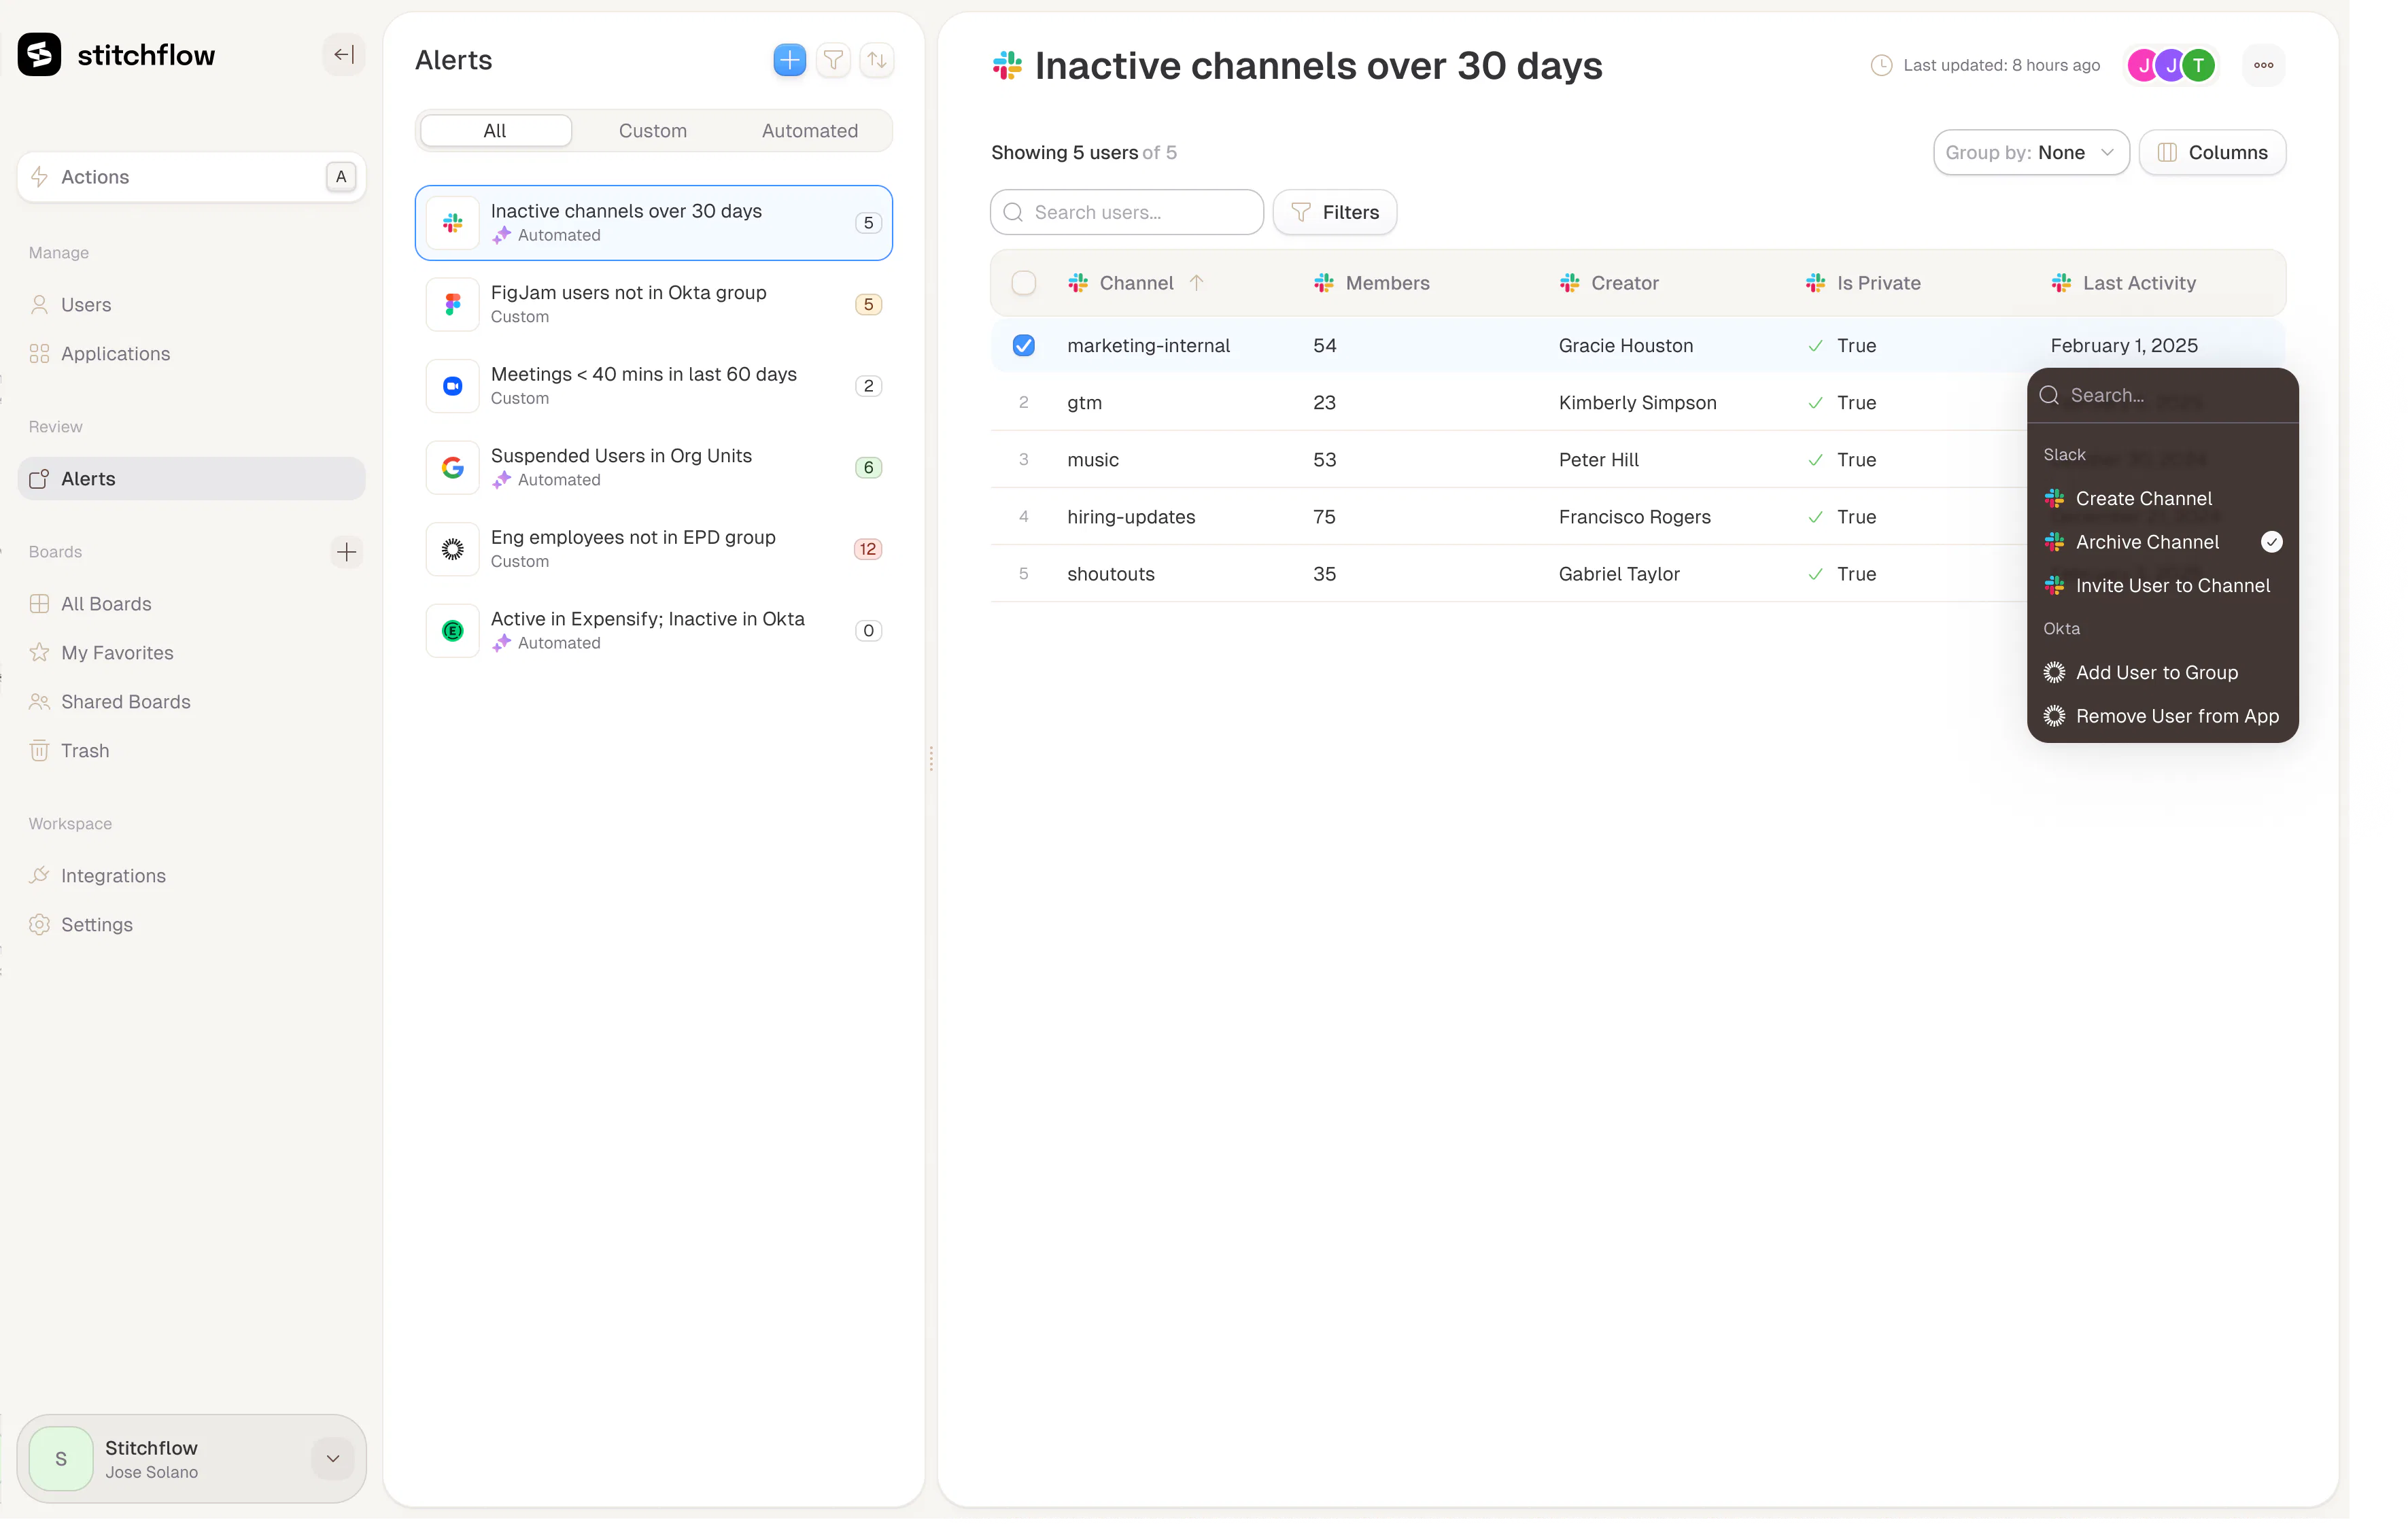Open the Eng employees not in EPD group alert
Screen dimensions: 2408x1524
pos(654,549)
